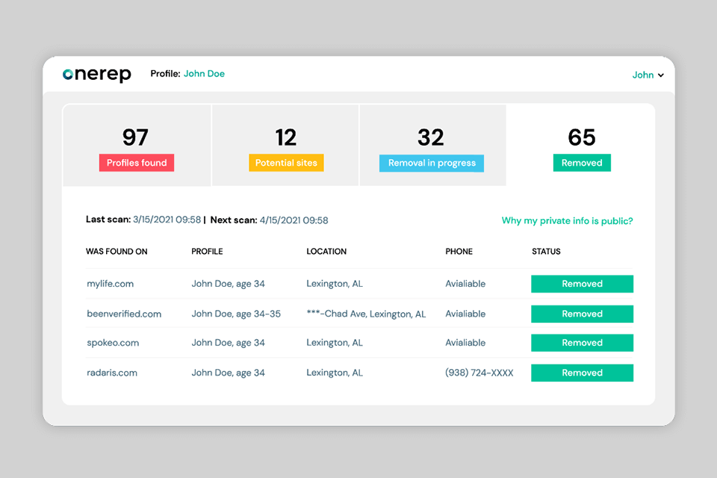
Task: Select the 97 Profiles found tab
Action: [x=137, y=146]
